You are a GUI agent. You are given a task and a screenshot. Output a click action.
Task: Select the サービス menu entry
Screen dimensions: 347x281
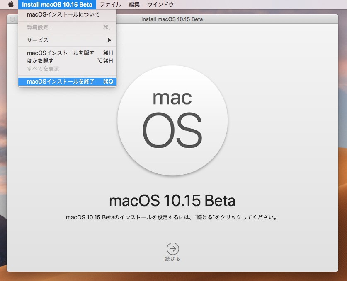point(38,40)
